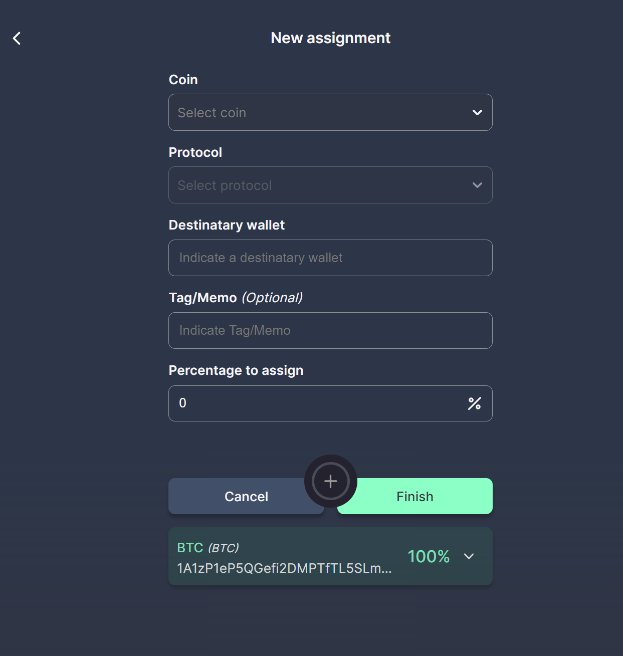Click the chevron on the Protocol selector
The image size is (623, 656).
477,185
